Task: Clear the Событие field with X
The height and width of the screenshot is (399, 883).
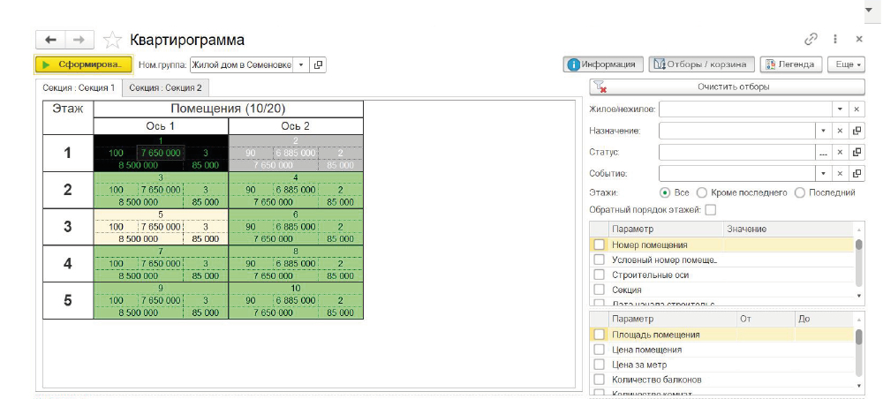Action: (840, 173)
